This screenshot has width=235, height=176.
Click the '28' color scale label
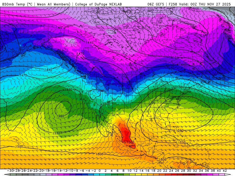[183, 171]
